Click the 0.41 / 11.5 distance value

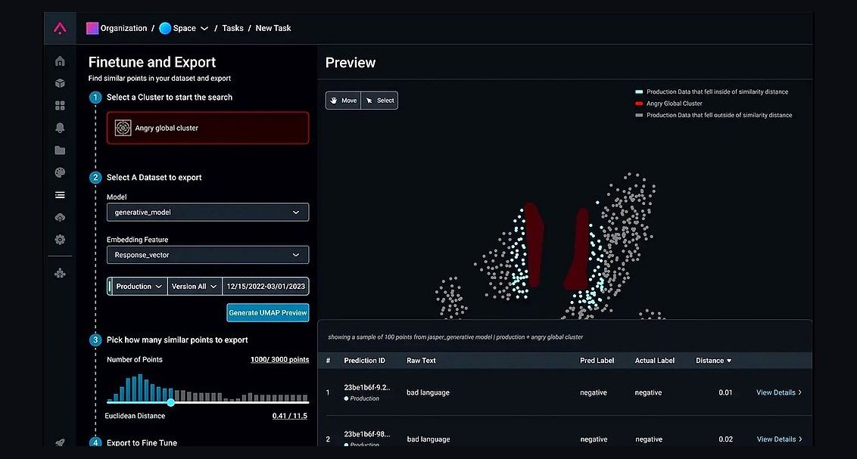pyautogui.click(x=290, y=416)
